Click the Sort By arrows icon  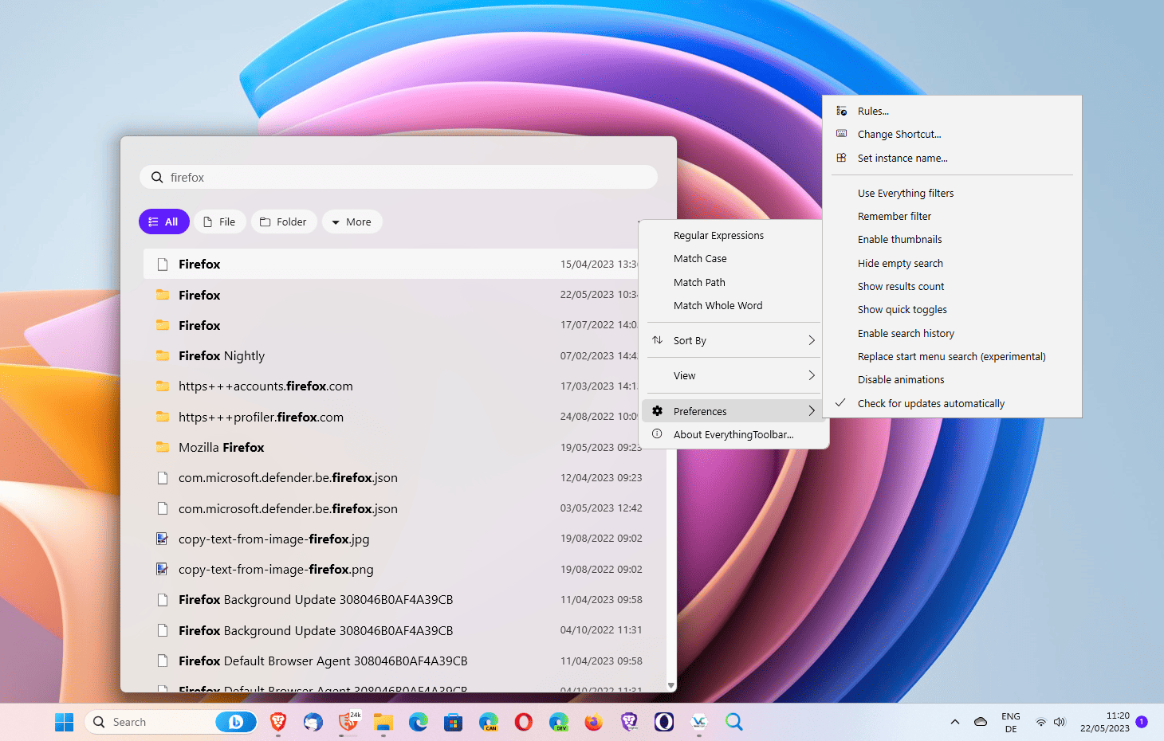pyautogui.click(x=658, y=340)
